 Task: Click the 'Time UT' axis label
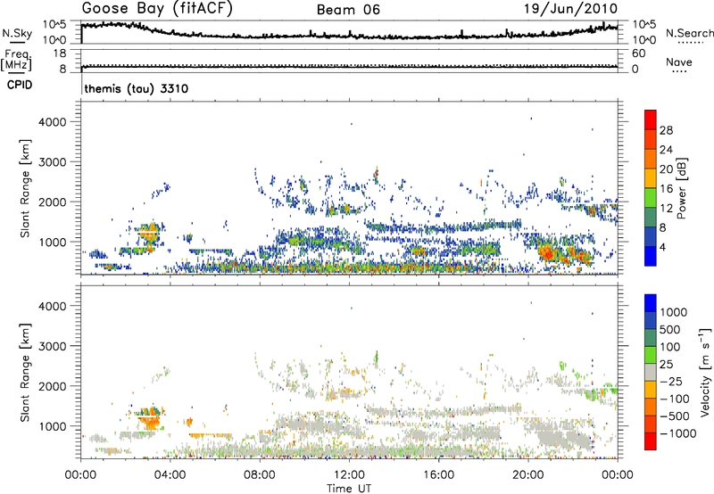[349, 489]
